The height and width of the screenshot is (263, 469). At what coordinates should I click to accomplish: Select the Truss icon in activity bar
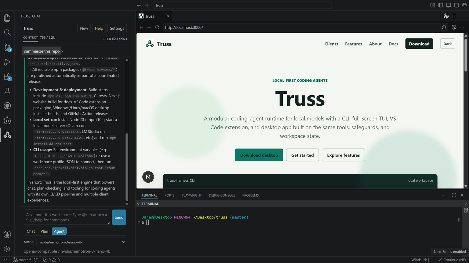point(7,135)
